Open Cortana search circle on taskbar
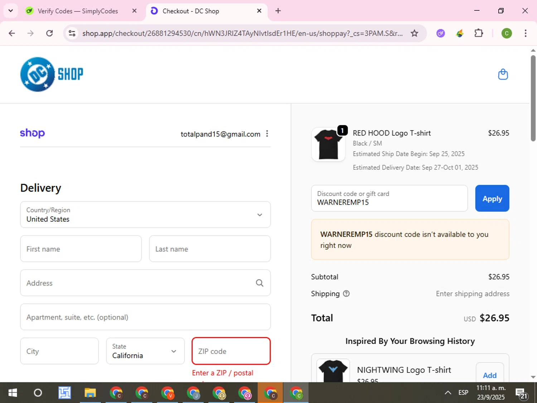Image resolution: width=537 pixels, height=403 pixels. pos(38,393)
